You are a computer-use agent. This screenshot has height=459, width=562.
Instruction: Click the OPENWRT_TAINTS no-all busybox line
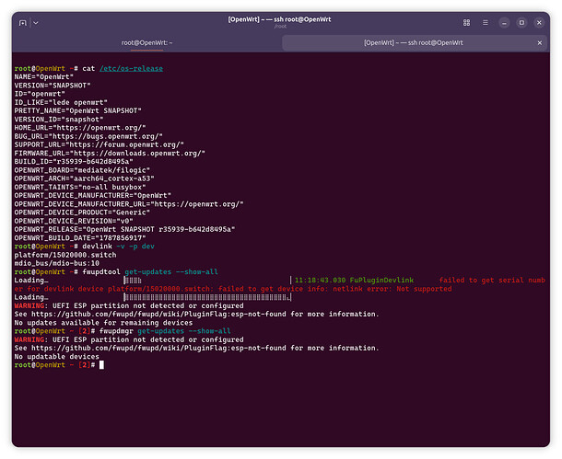80,187
